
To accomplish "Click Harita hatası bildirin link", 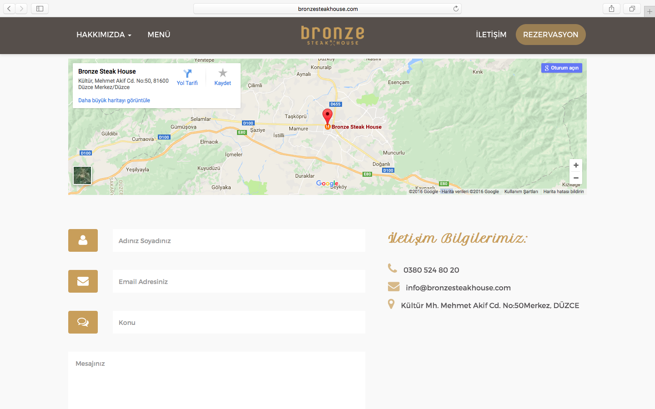I will point(564,192).
